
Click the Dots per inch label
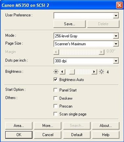16,60
